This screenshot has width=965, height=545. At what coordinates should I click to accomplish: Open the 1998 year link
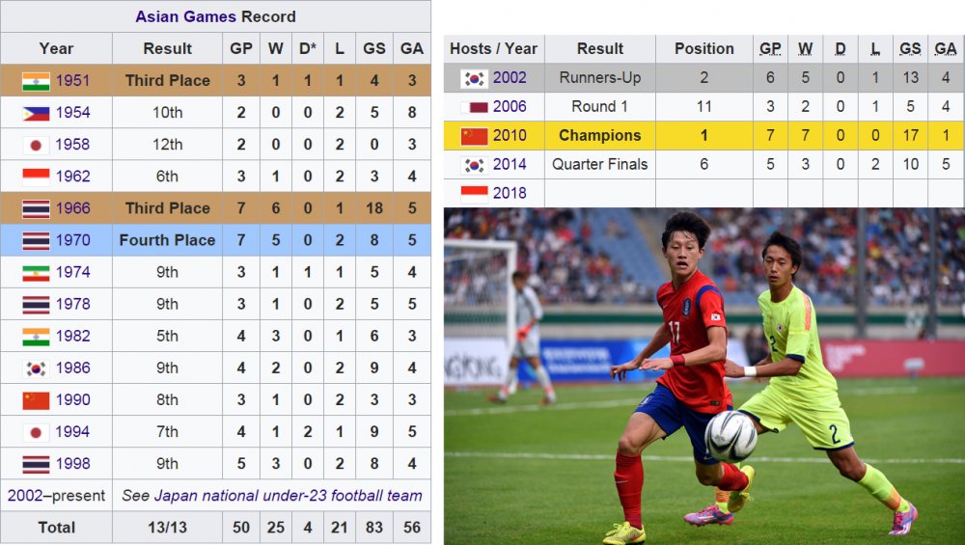[x=72, y=464]
